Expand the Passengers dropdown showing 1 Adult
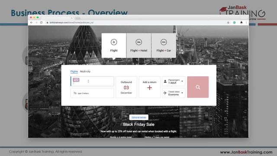Viewport: 277px width, 156px height. [174, 81]
